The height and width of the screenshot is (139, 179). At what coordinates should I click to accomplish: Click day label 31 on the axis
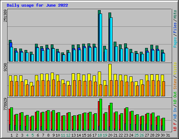[168, 135]
